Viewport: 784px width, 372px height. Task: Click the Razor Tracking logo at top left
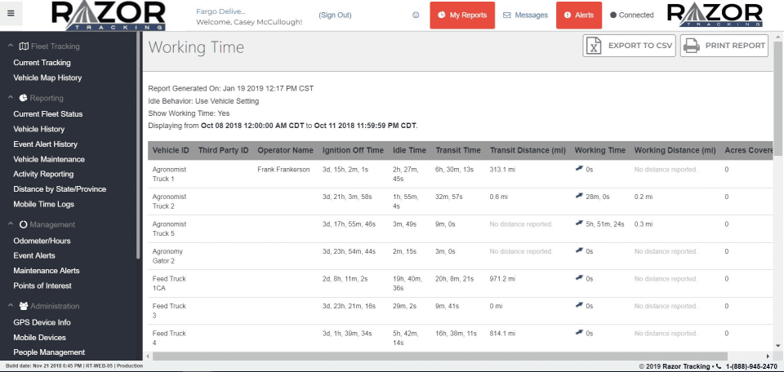(x=107, y=15)
